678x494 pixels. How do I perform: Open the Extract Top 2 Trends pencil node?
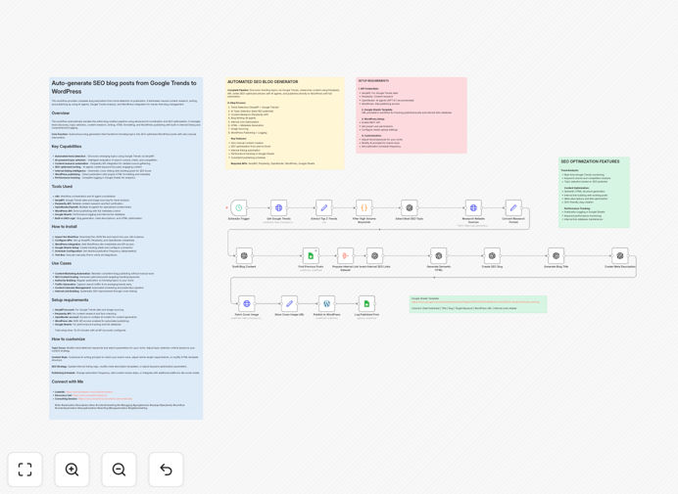tap(324, 207)
